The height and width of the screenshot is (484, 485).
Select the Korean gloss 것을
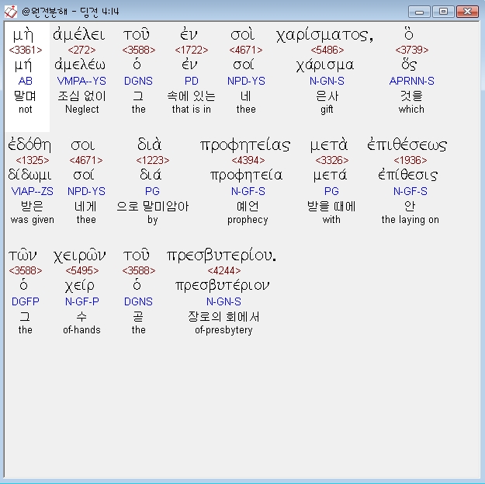pos(411,96)
